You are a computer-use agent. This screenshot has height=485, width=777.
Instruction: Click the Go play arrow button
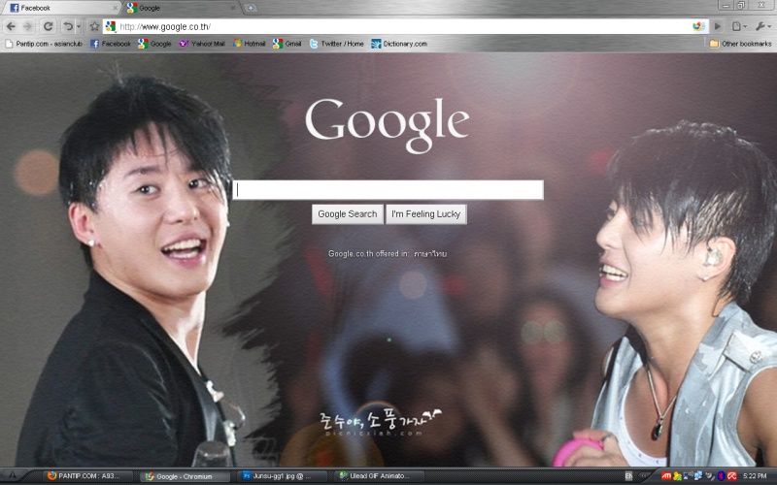717,27
